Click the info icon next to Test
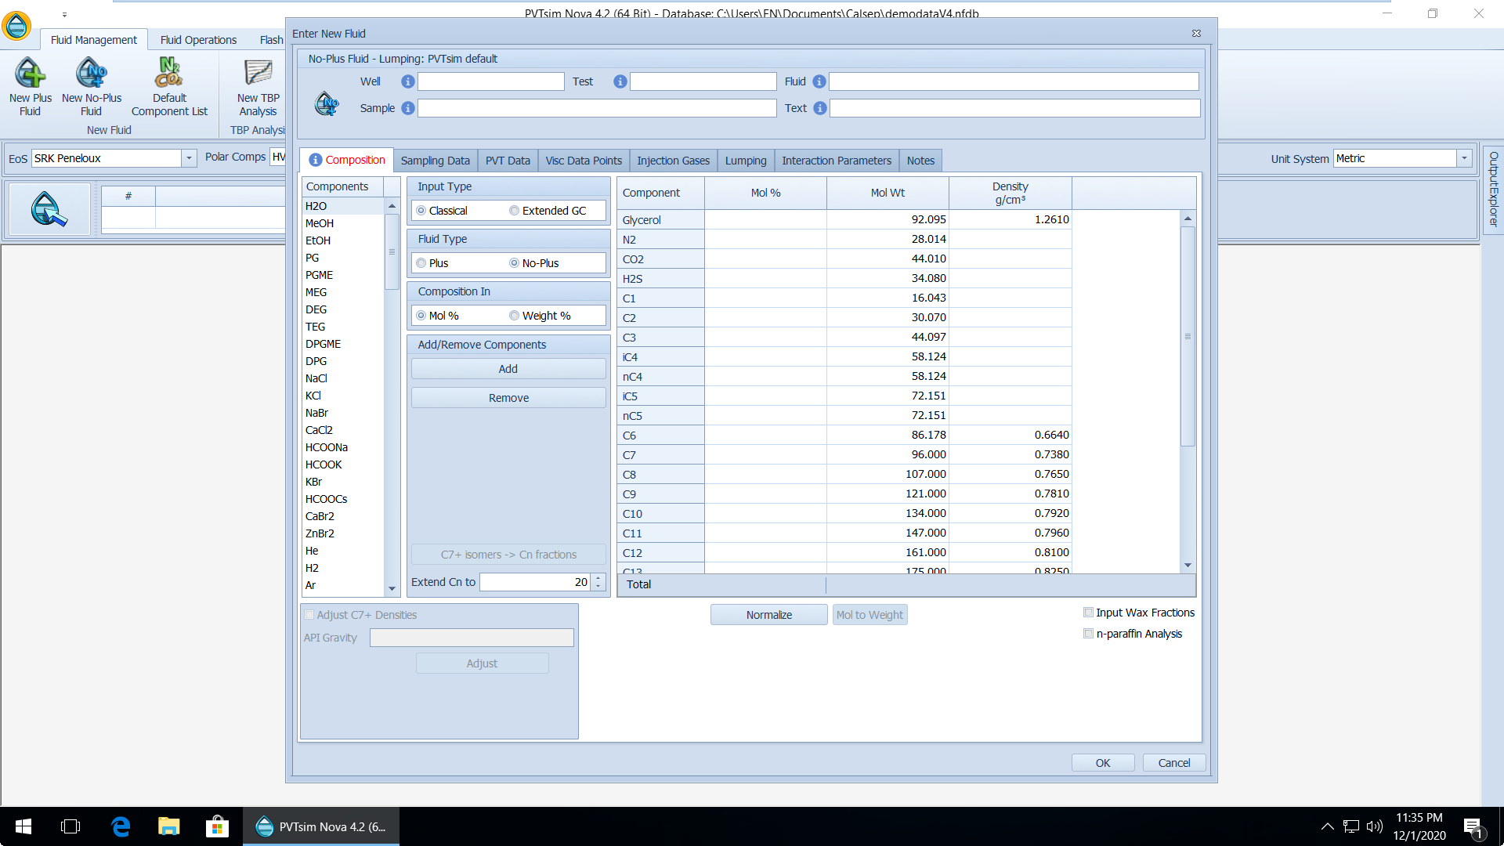The height and width of the screenshot is (846, 1504). [x=620, y=81]
